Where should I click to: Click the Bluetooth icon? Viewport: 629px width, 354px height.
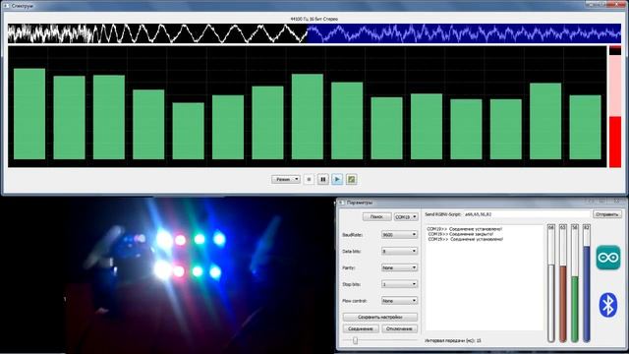coord(608,305)
